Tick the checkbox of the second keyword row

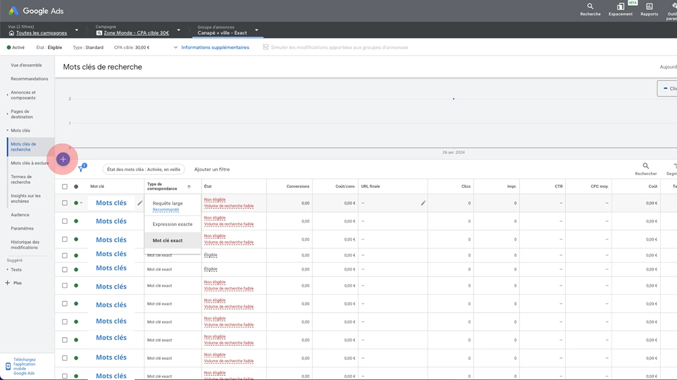coord(65,221)
